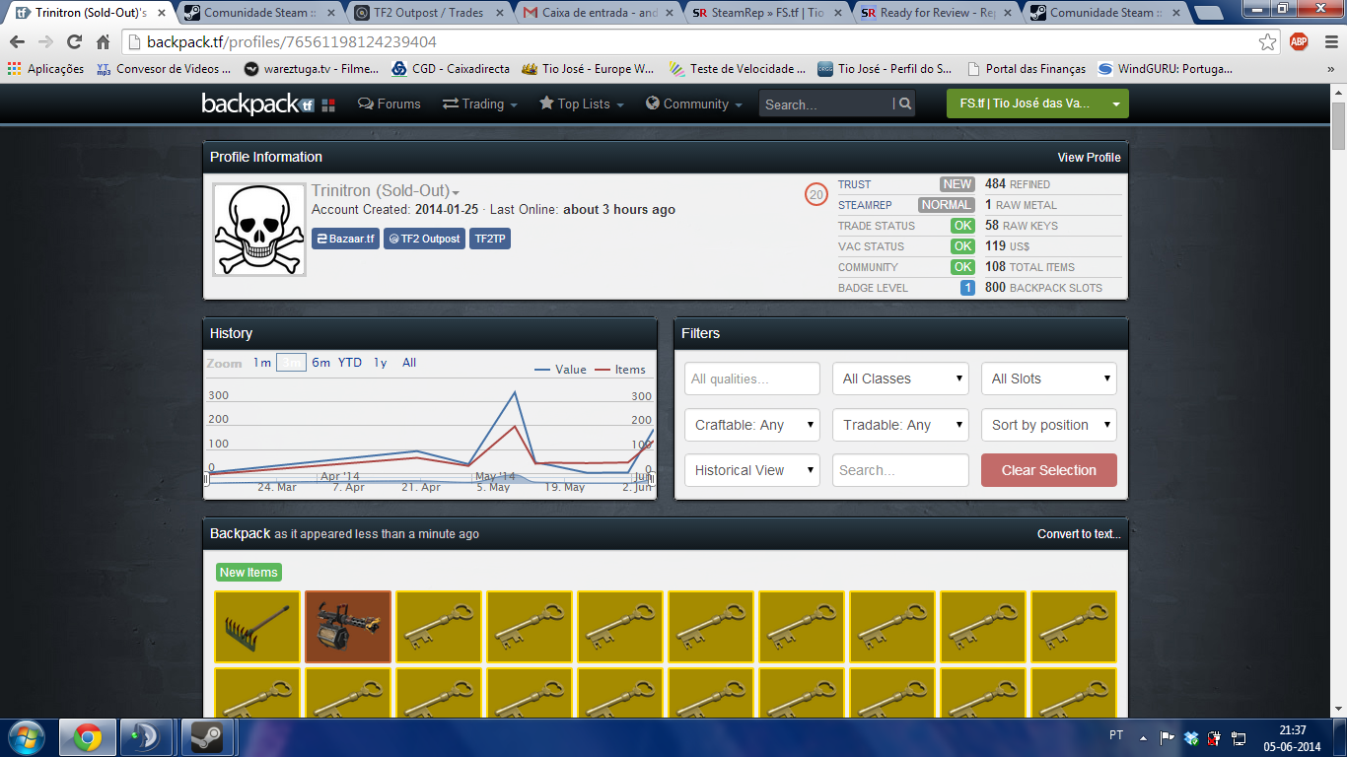Click the red 20 level circle badge
Image resolution: width=1347 pixels, height=757 pixels.
pyautogui.click(x=815, y=195)
